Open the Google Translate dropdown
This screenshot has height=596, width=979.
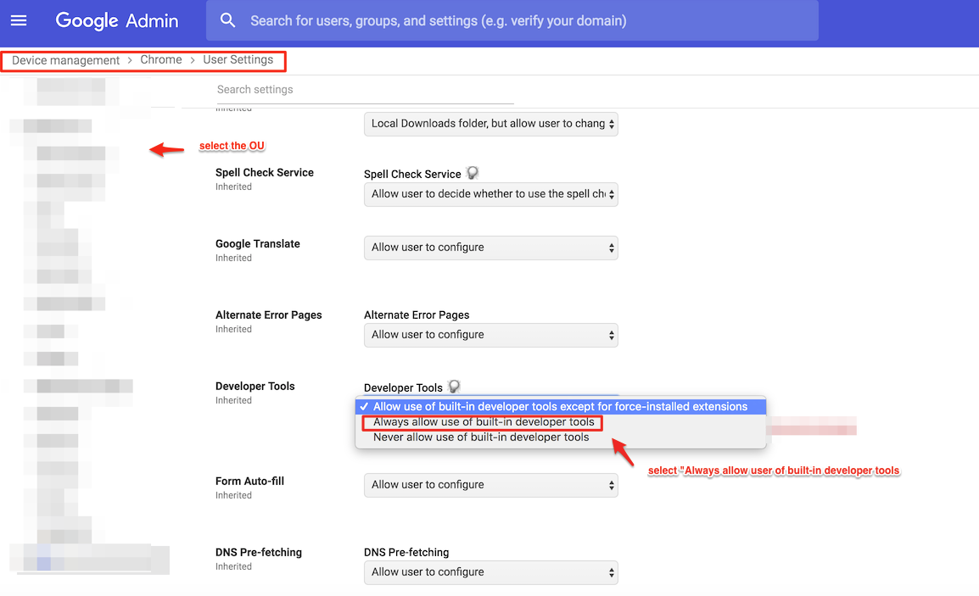pyautogui.click(x=490, y=248)
